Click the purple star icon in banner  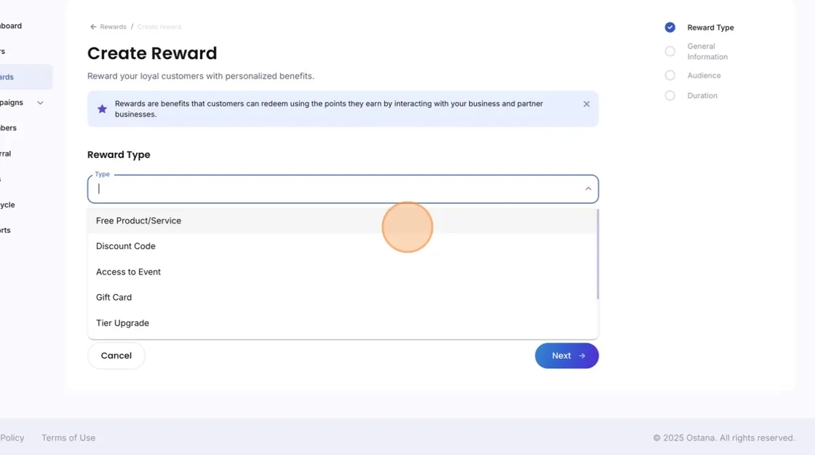pos(103,108)
